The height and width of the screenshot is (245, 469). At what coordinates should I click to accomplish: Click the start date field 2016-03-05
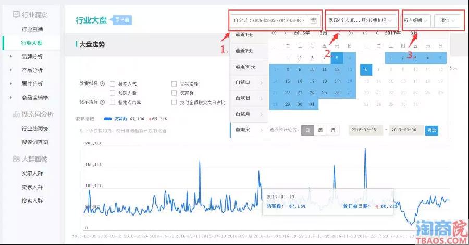365,130
